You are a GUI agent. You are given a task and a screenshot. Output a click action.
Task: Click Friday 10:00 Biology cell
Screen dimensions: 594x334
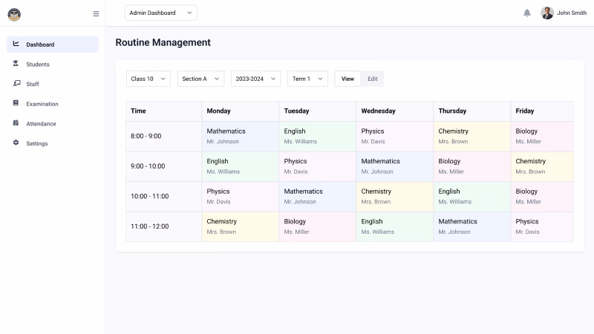point(543,197)
